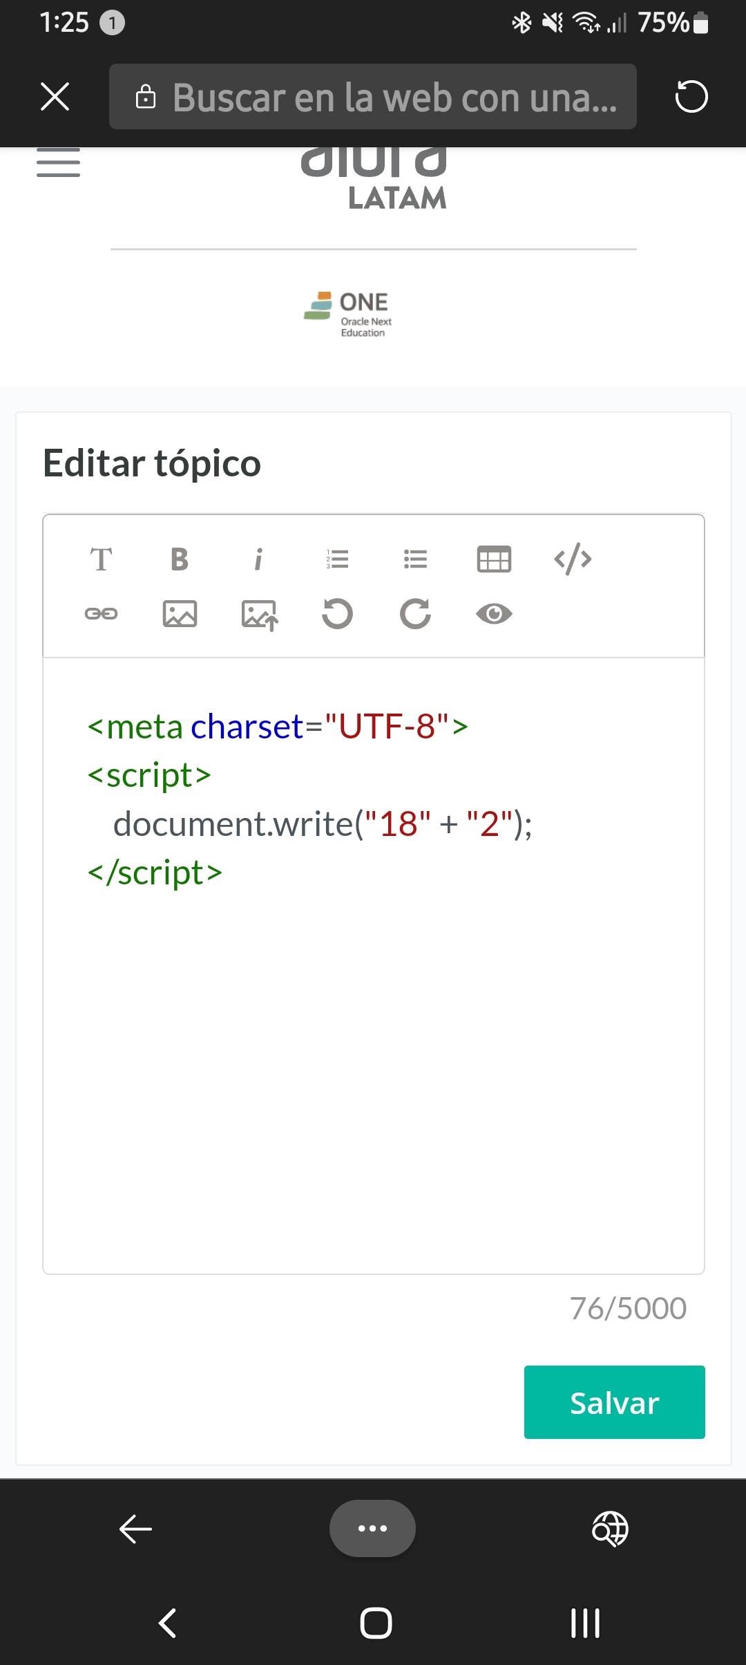Reload the page with the refresh icon
Viewport: 746px width, 1665px height.
tap(691, 97)
